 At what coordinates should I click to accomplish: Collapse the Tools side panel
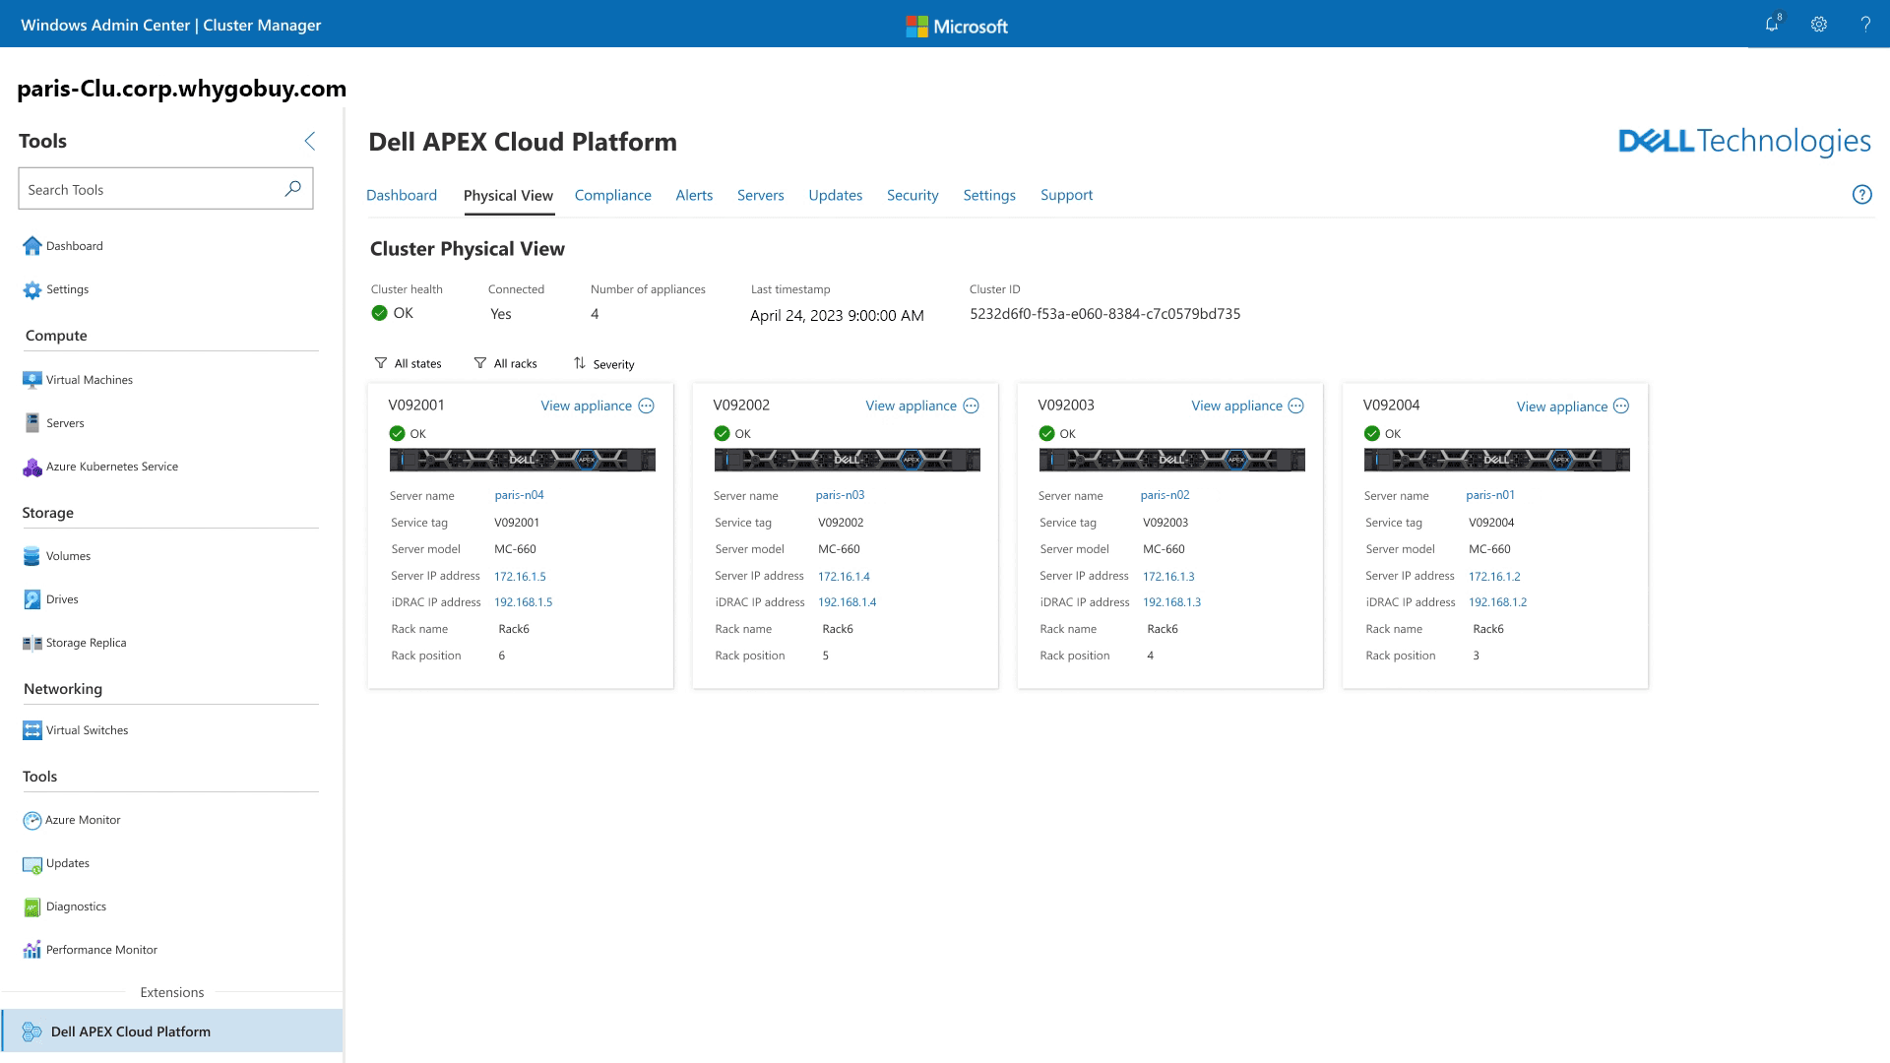click(x=309, y=141)
